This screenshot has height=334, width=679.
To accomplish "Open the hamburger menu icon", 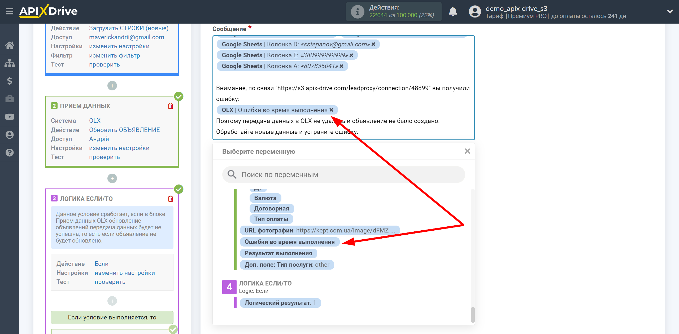I will [10, 11].
